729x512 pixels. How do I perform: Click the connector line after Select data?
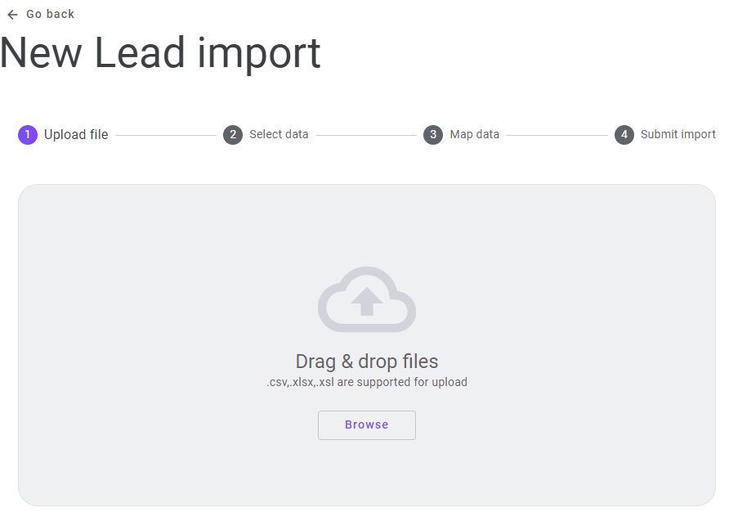pyautogui.click(x=365, y=135)
